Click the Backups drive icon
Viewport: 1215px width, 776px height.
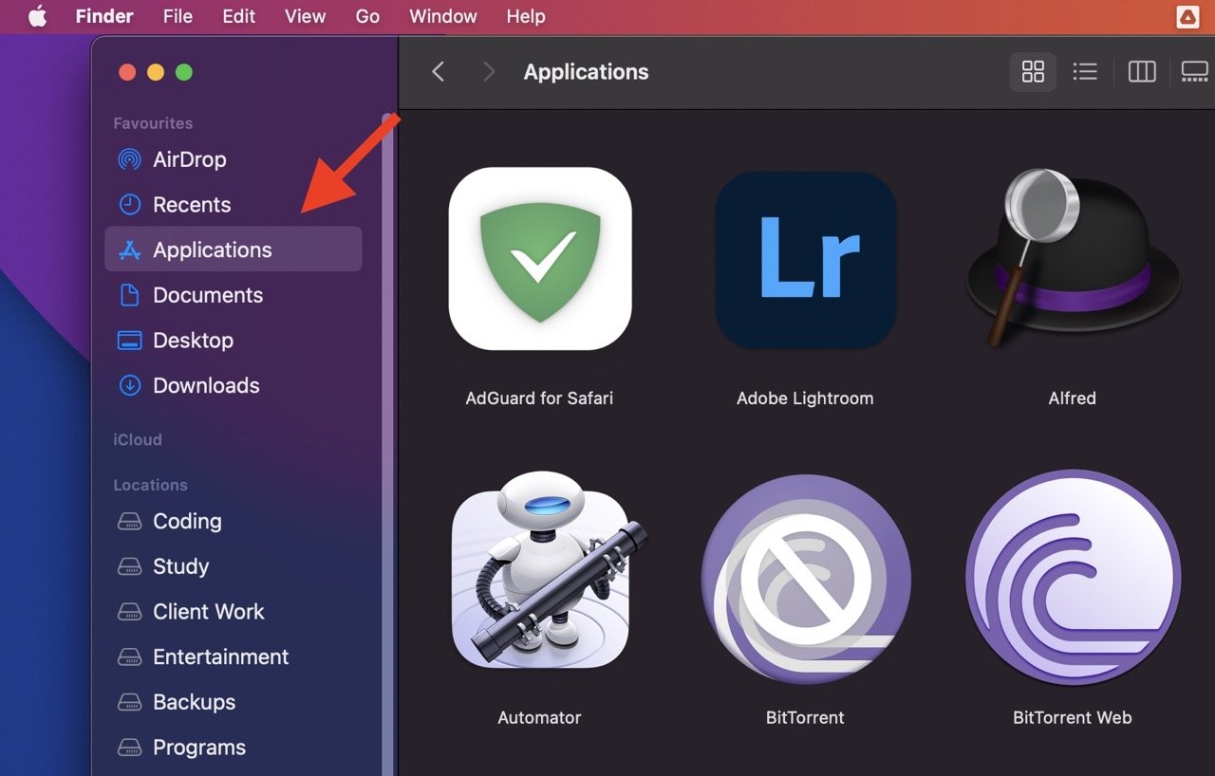129,703
